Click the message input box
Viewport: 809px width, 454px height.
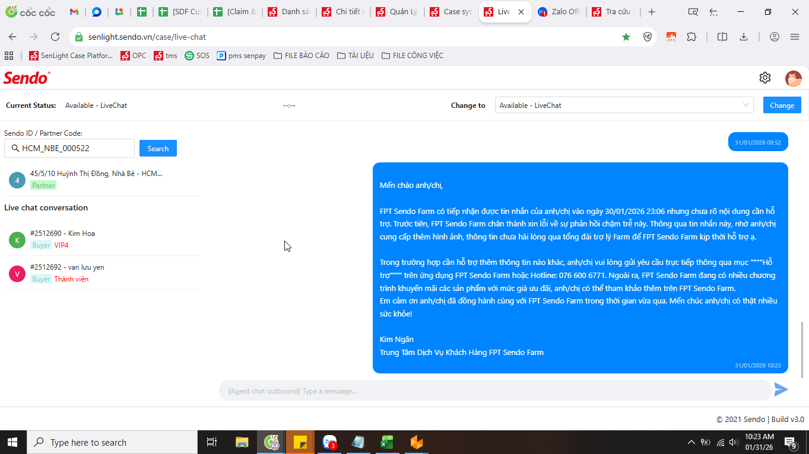pyautogui.click(x=496, y=391)
